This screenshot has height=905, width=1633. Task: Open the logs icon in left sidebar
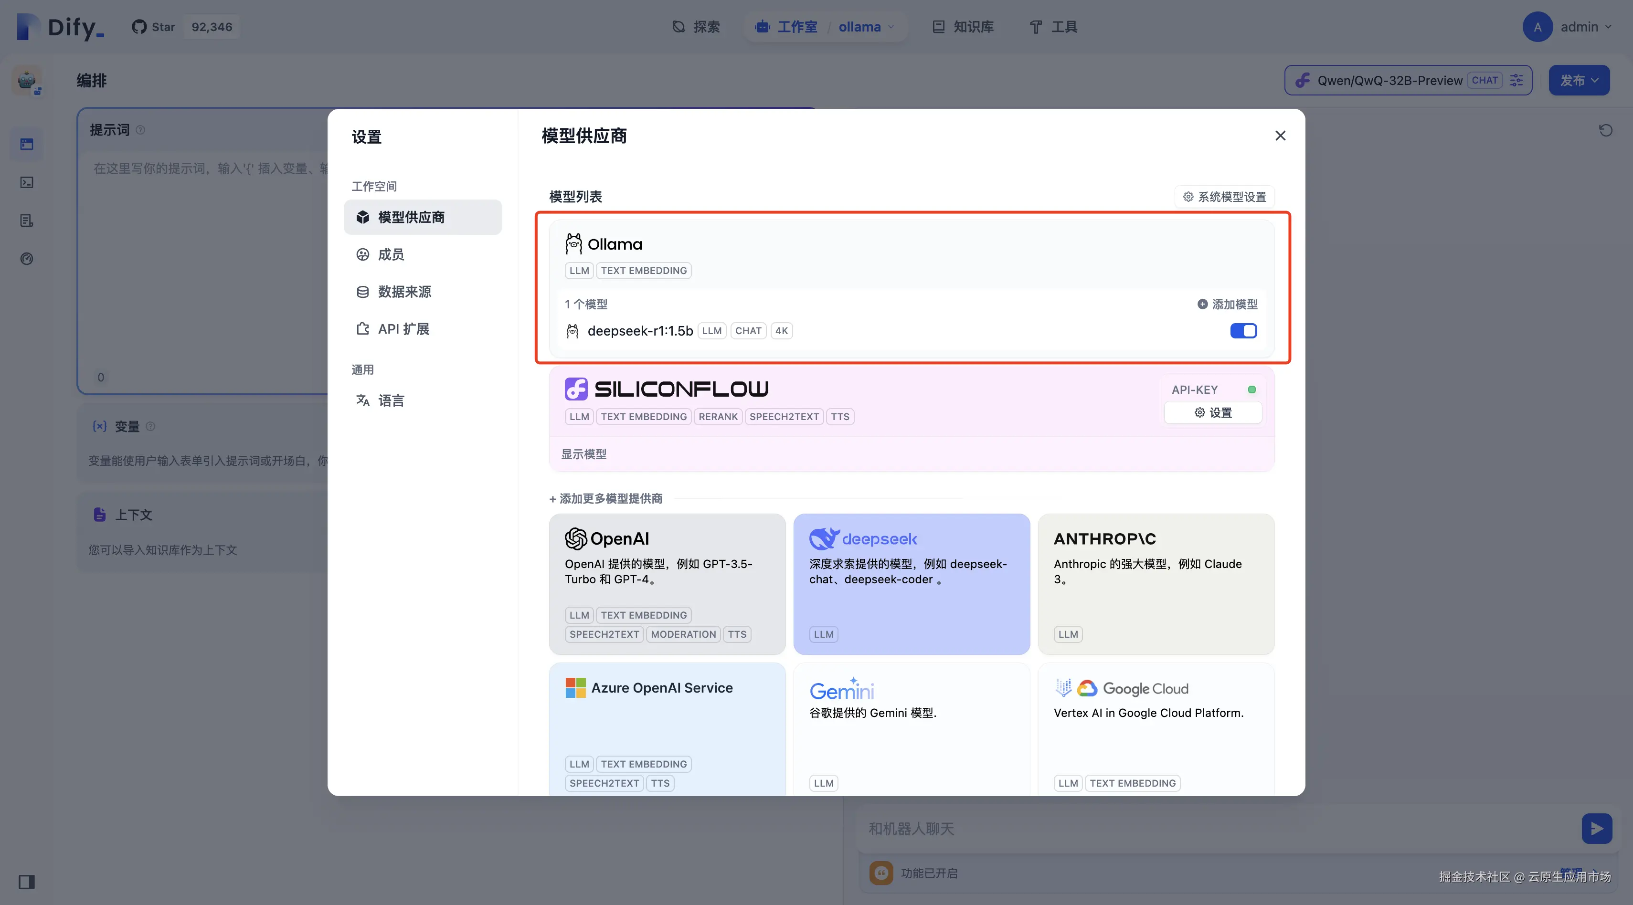coord(27,221)
